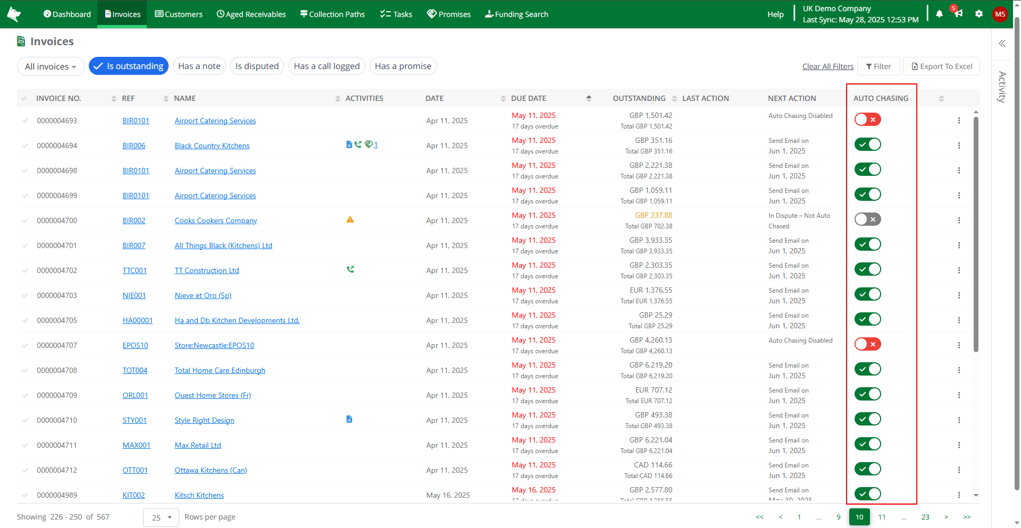Screen dimensions: 1021x528
Task: Open Aged Receivables
Action: click(x=251, y=14)
